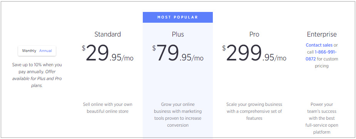
Task: Open the Contact sales link
Action: tap(319, 45)
